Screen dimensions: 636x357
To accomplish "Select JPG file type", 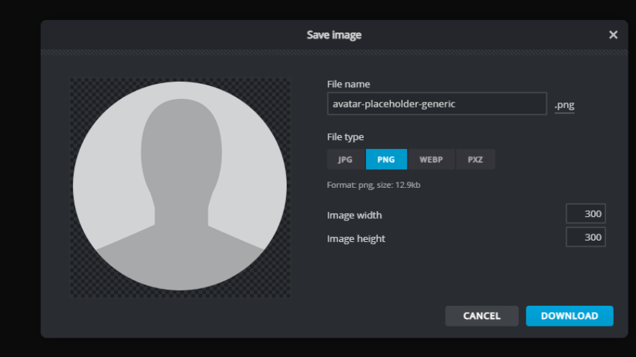I will tap(345, 159).
